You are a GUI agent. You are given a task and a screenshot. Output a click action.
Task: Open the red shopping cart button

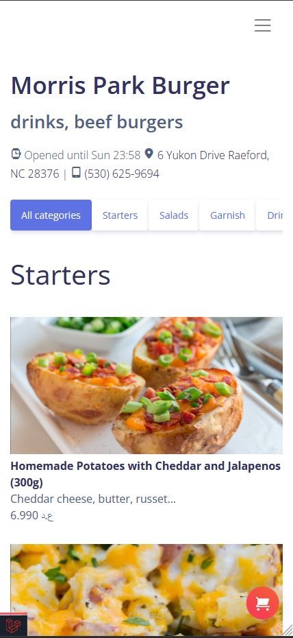click(263, 602)
